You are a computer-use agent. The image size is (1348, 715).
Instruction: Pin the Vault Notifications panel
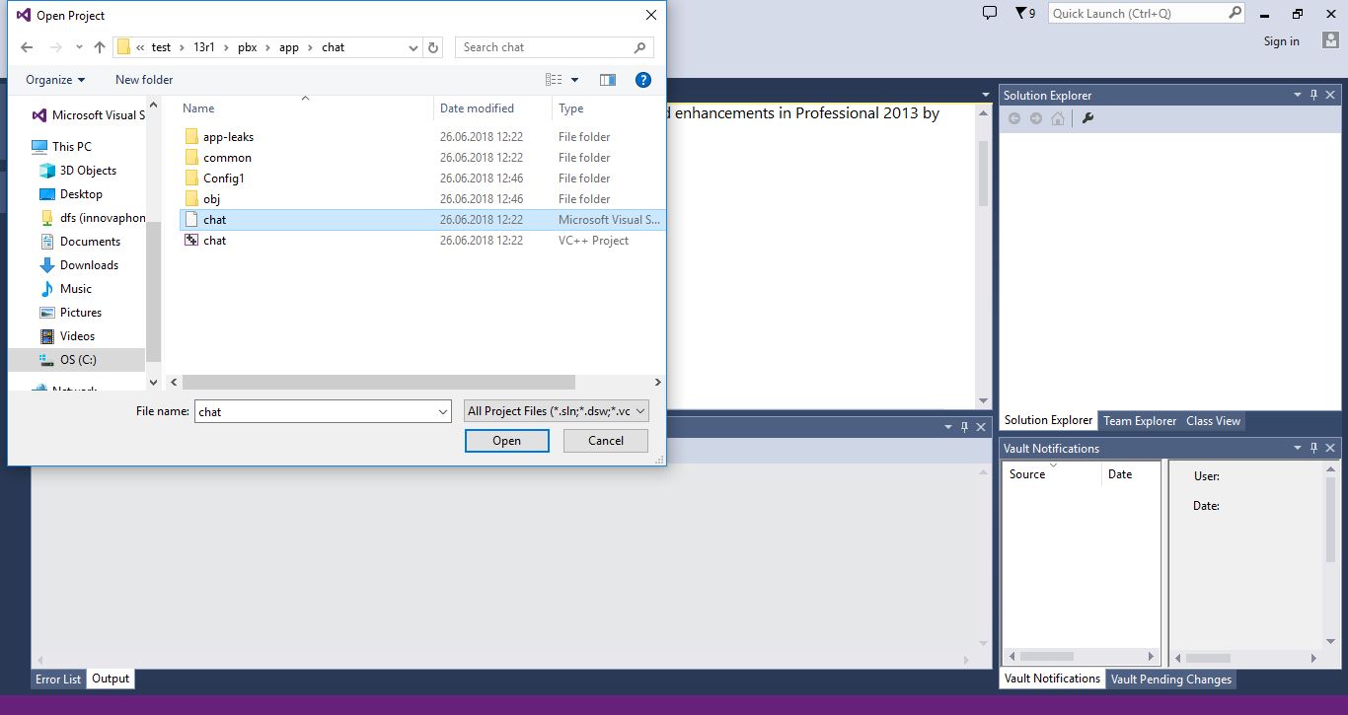(x=1313, y=448)
